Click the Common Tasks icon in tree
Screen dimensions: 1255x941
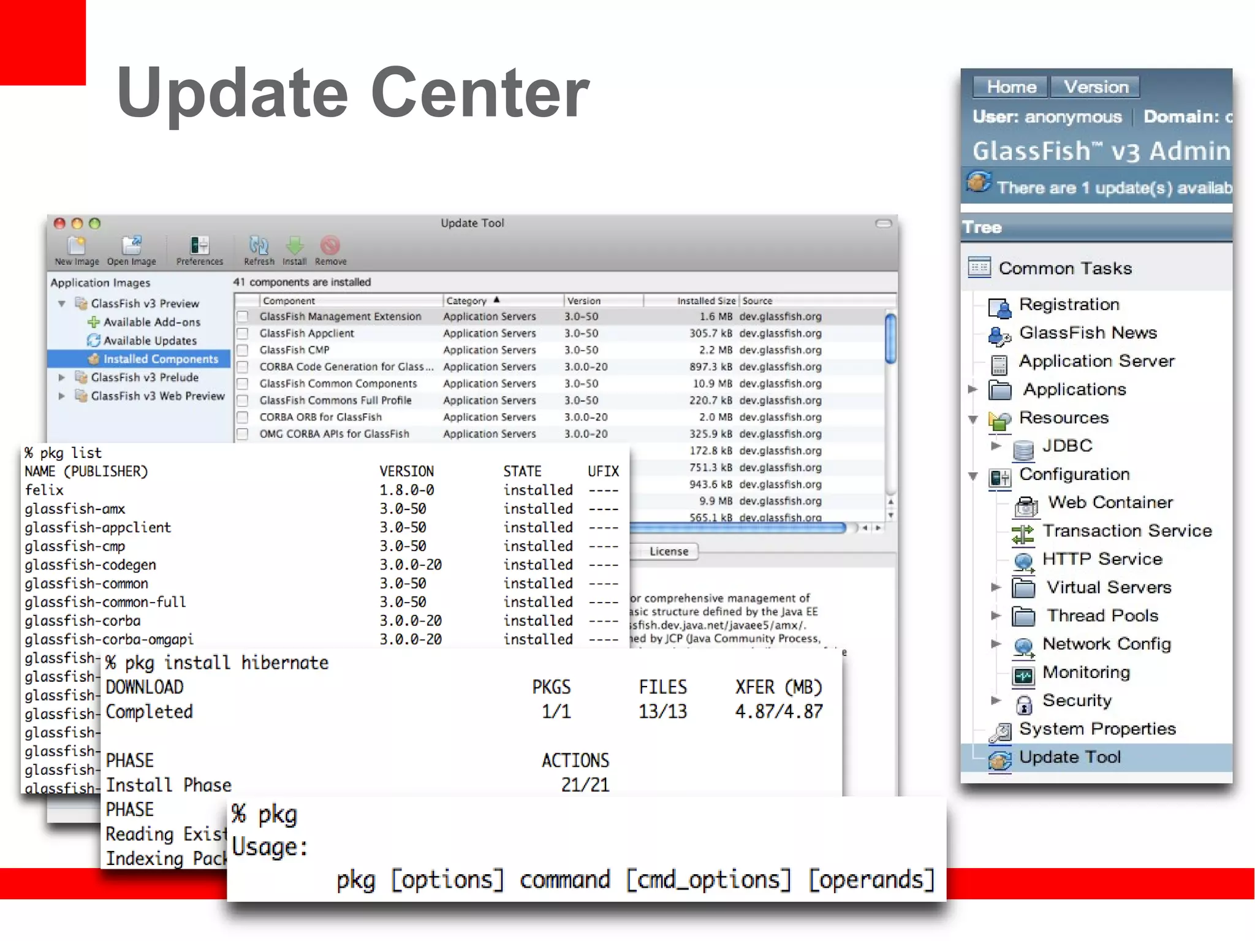[x=979, y=268]
